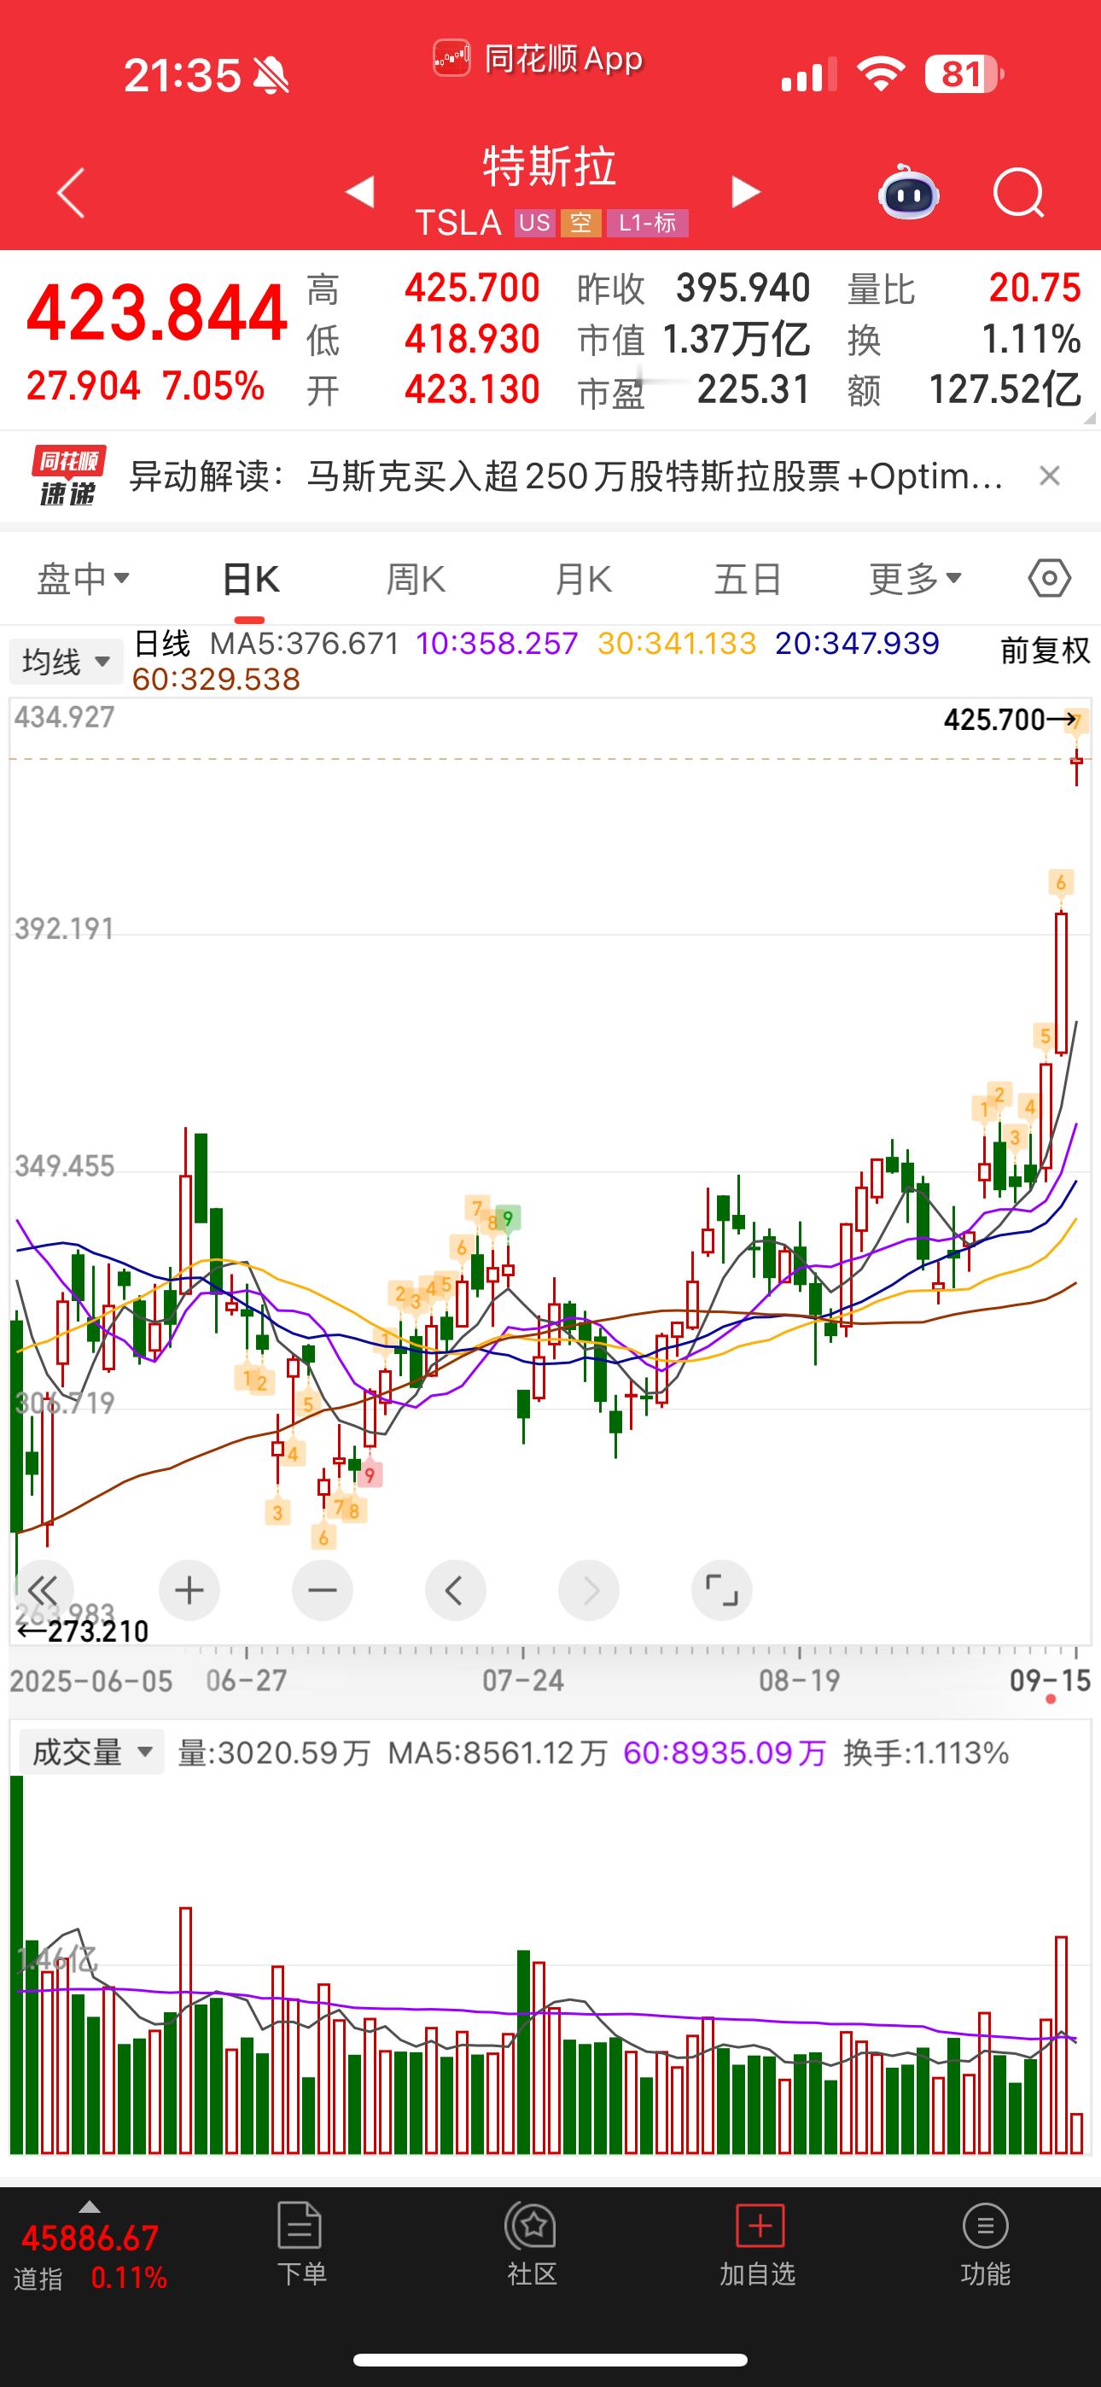The image size is (1101, 2387).
Task: Tap the current price 423.844
Action: click(x=157, y=313)
